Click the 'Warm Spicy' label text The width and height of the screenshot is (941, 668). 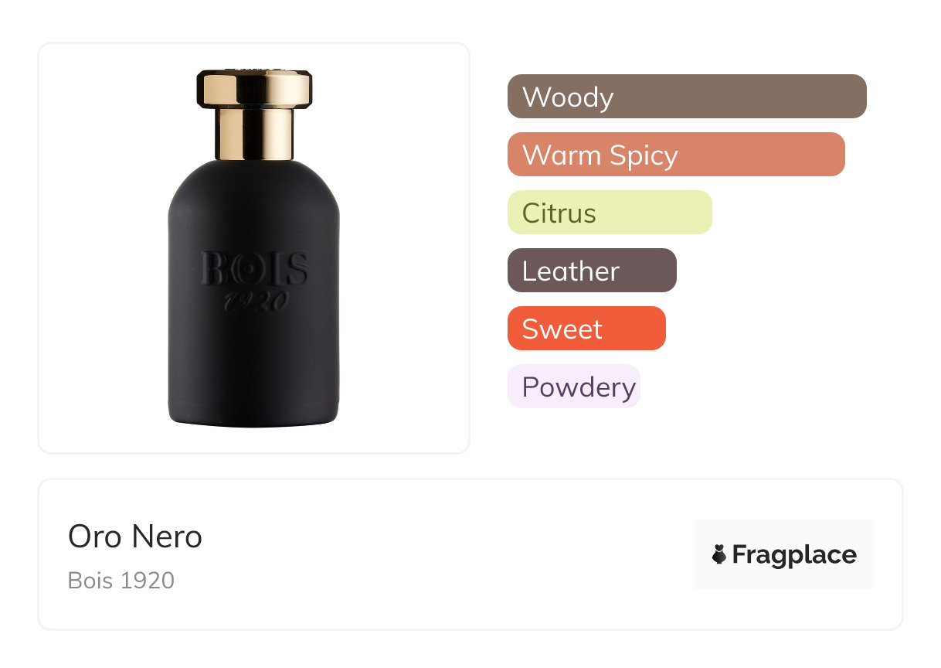(x=600, y=155)
